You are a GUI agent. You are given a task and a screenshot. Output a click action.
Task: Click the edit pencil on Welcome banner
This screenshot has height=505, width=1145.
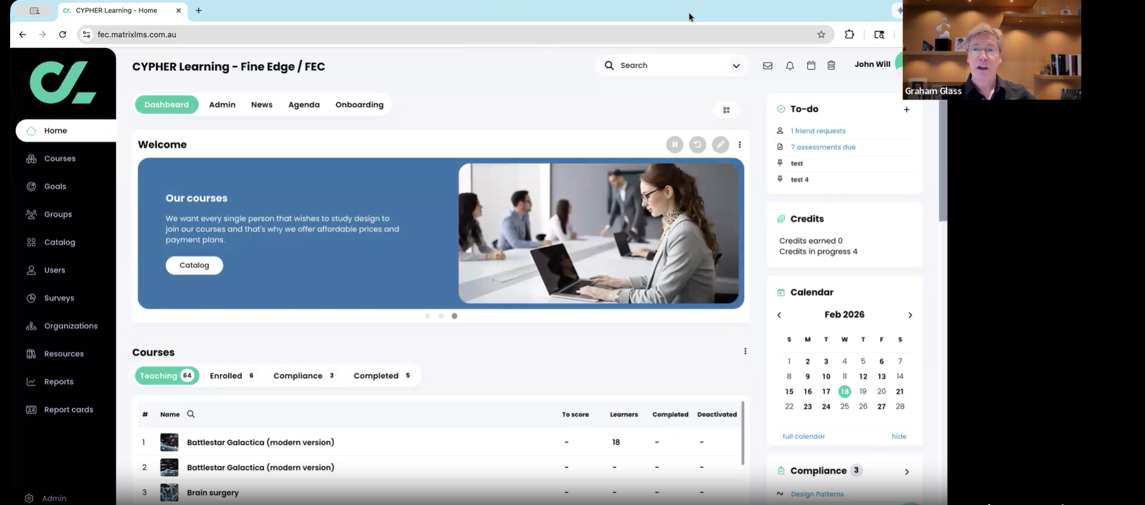pyautogui.click(x=720, y=144)
